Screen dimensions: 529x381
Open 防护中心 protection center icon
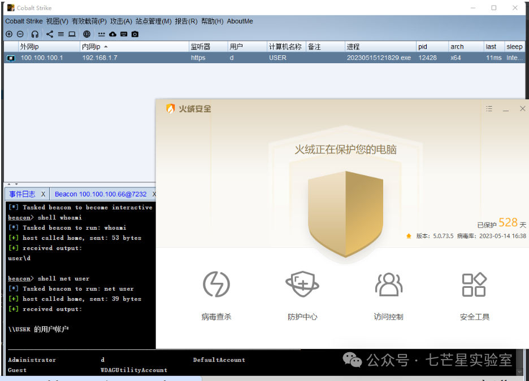coord(302,284)
